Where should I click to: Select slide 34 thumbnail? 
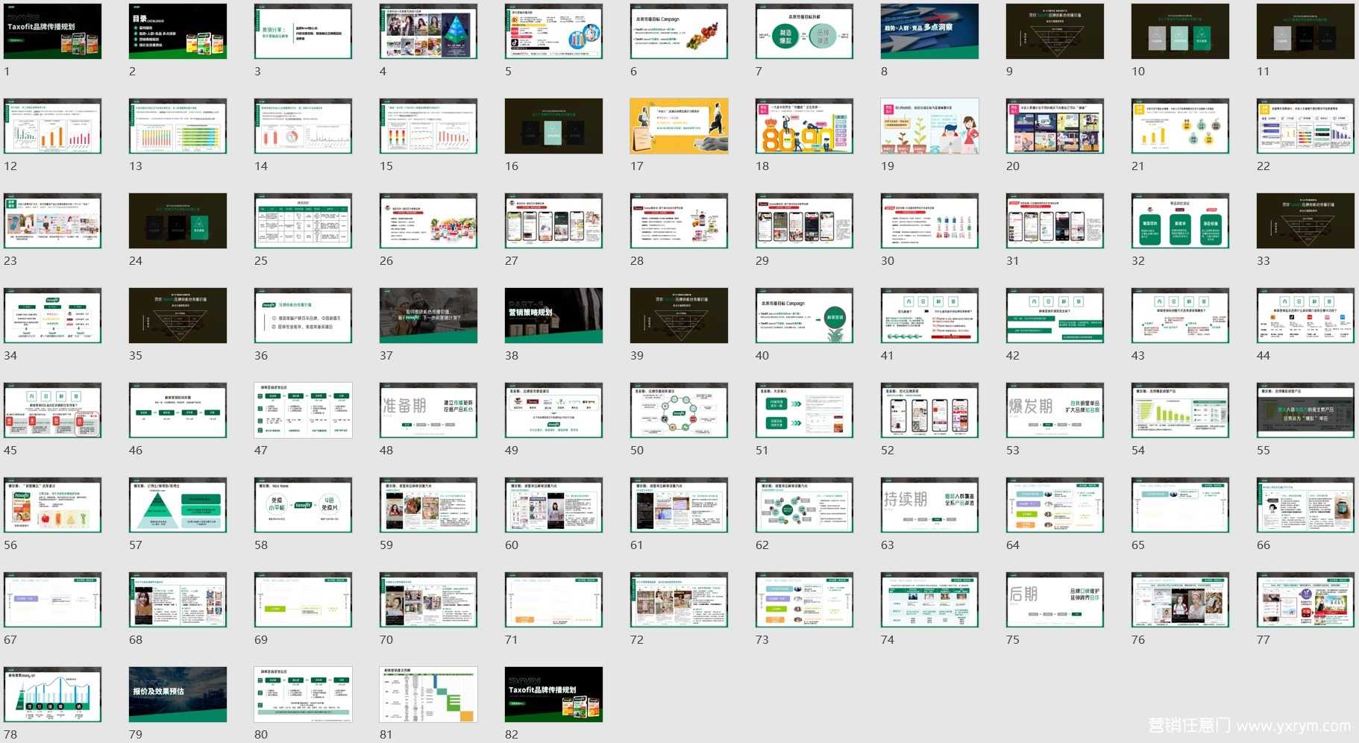(x=52, y=316)
